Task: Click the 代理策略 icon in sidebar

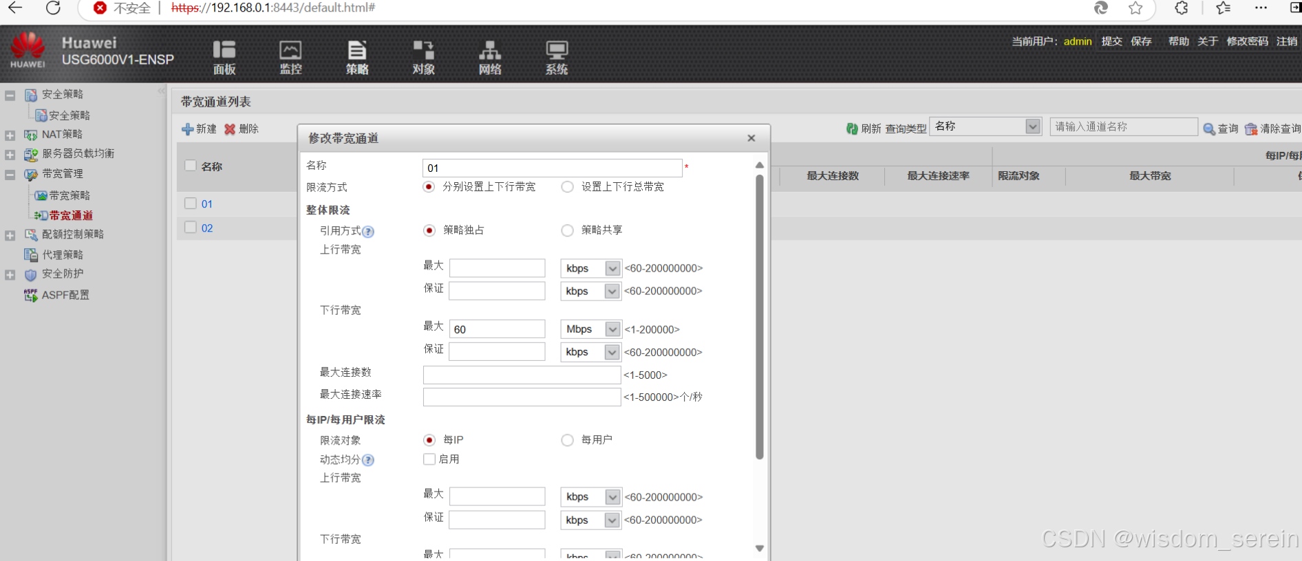Action: pos(30,255)
